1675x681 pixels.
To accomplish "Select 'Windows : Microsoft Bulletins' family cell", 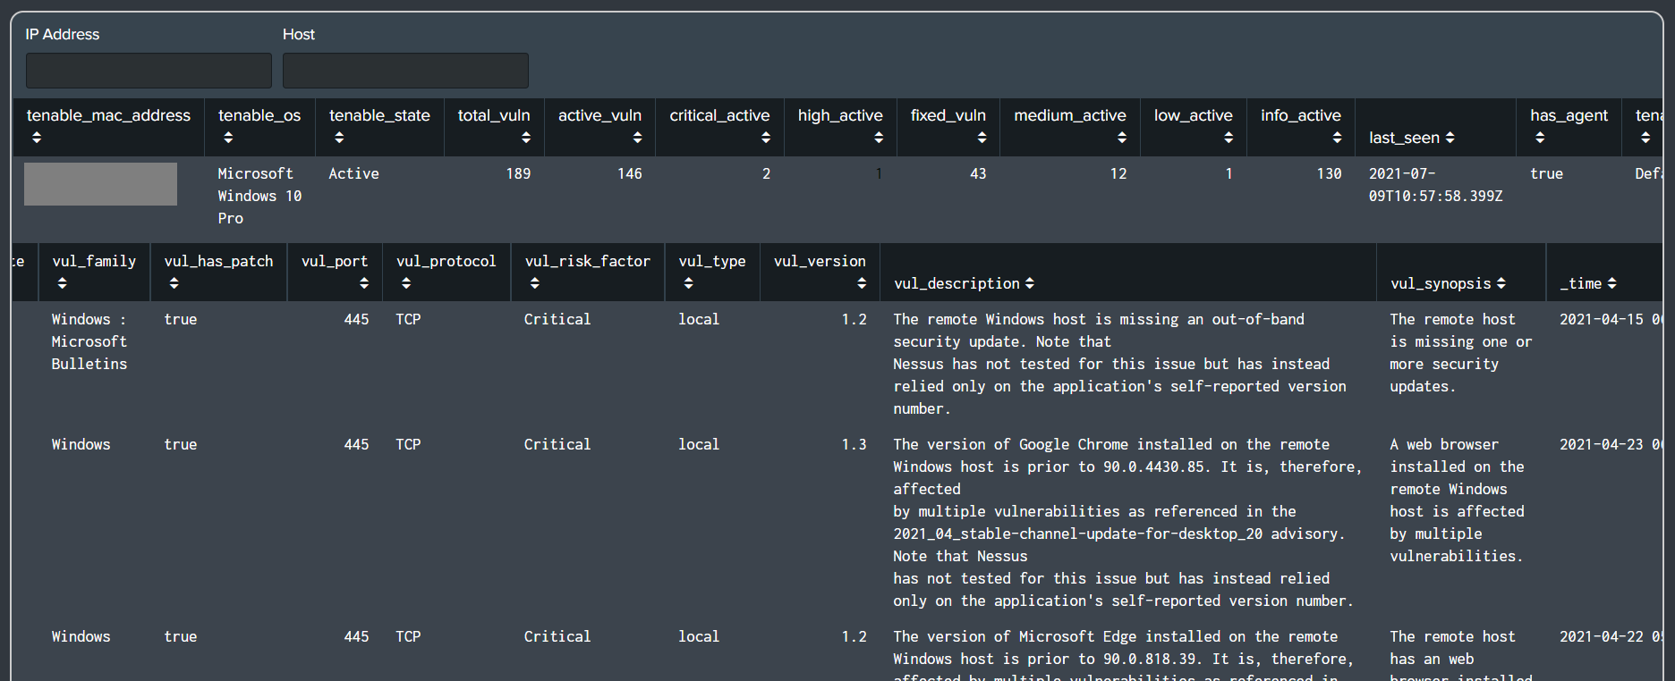I will 89,341.
